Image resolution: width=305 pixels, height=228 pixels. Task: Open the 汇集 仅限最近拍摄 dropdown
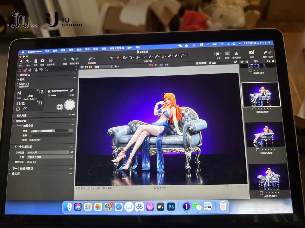coord(50,157)
